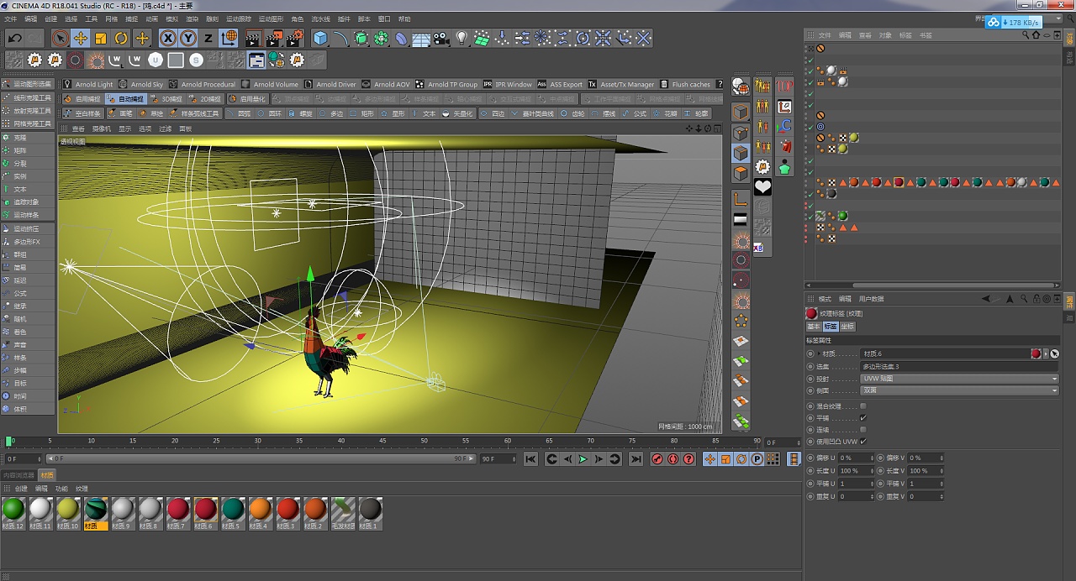Click the material picker cursor icon
Image resolution: width=1076 pixels, height=581 pixels.
(x=1054, y=354)
